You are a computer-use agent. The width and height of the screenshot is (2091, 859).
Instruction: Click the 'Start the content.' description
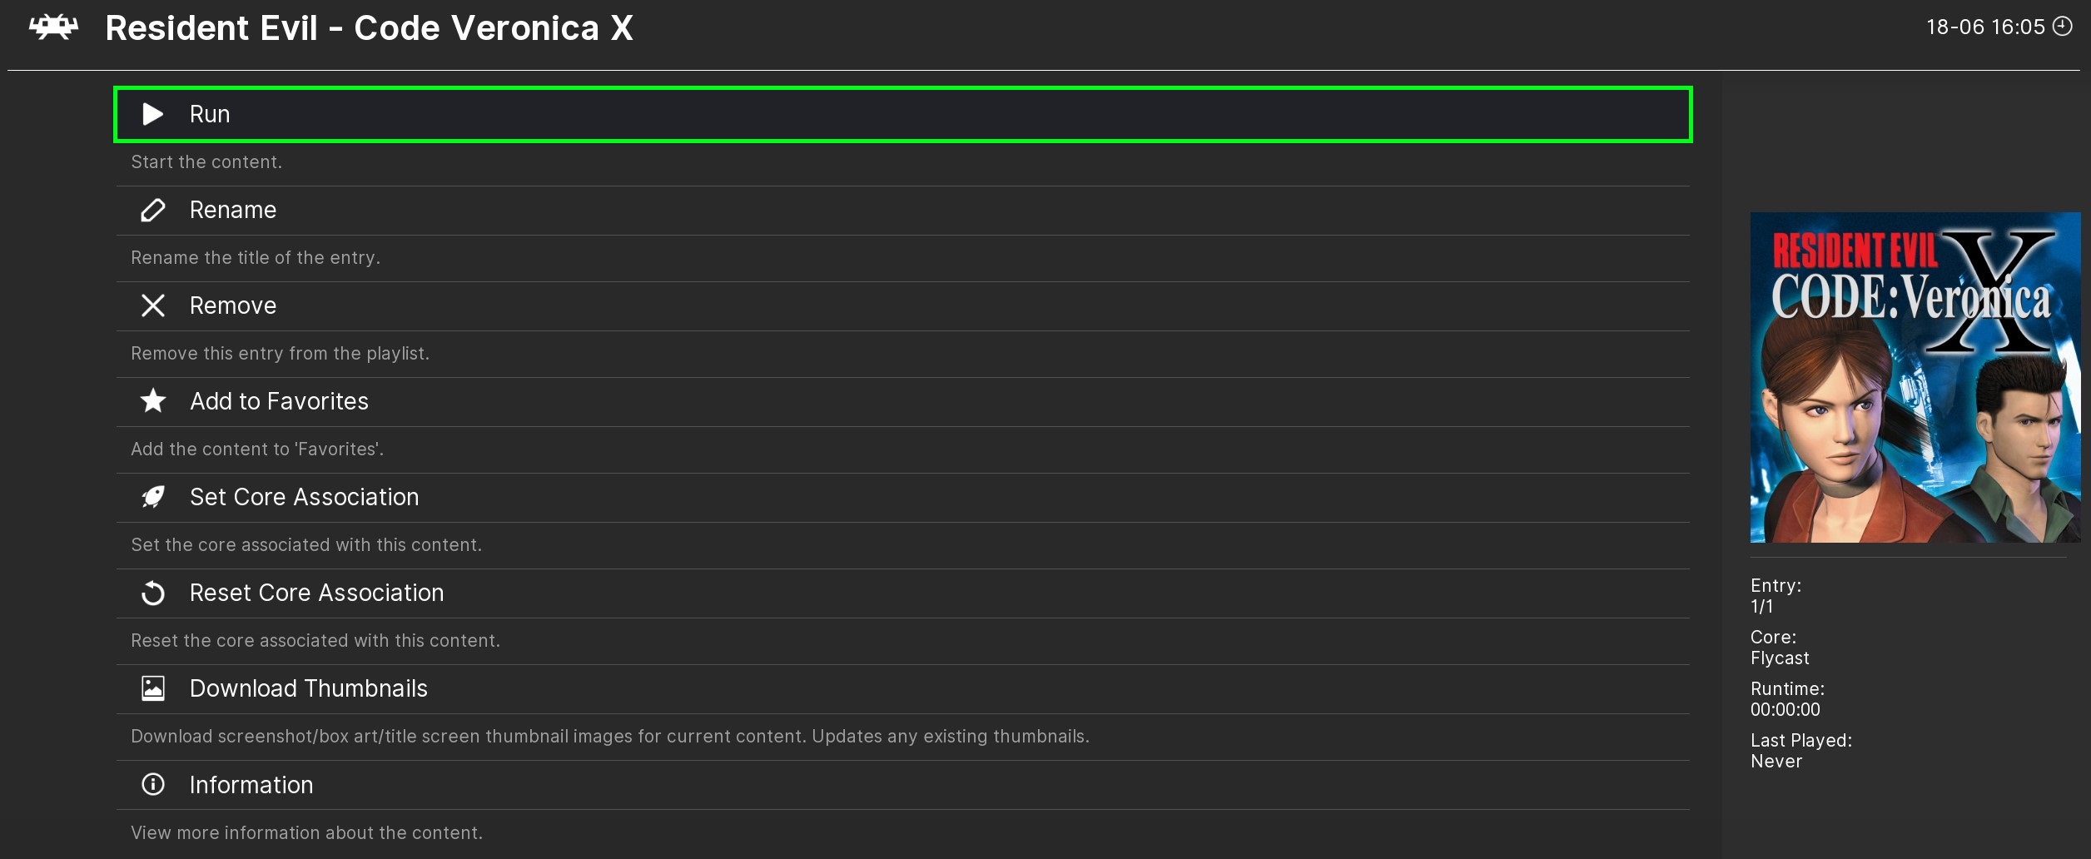click(206, 162)
